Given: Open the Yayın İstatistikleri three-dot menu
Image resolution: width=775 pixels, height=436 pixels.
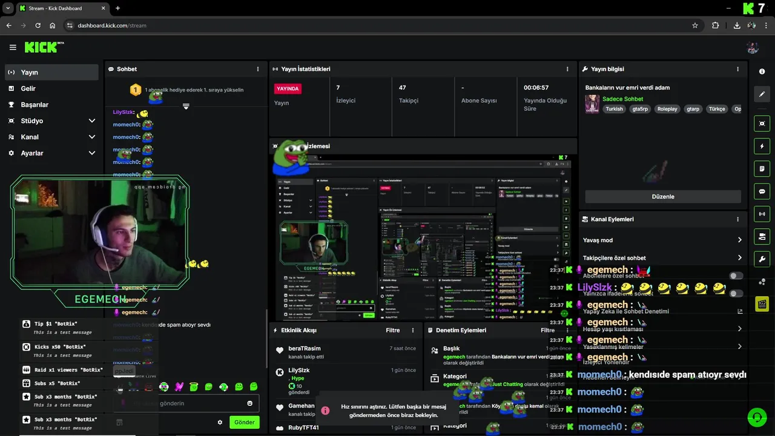Looking at the screenshot, I should [x=567, y=69].
